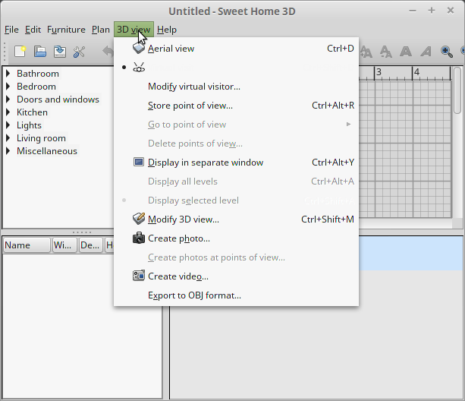Click the Save home toolbar icon

pyautogui.click(x=60, y=52)
